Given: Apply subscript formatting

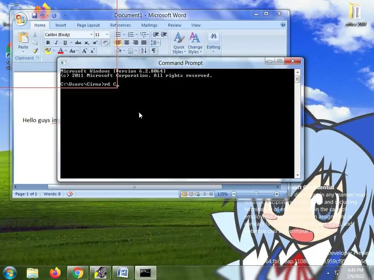Looking at the screenshot, I should (87, 43).
